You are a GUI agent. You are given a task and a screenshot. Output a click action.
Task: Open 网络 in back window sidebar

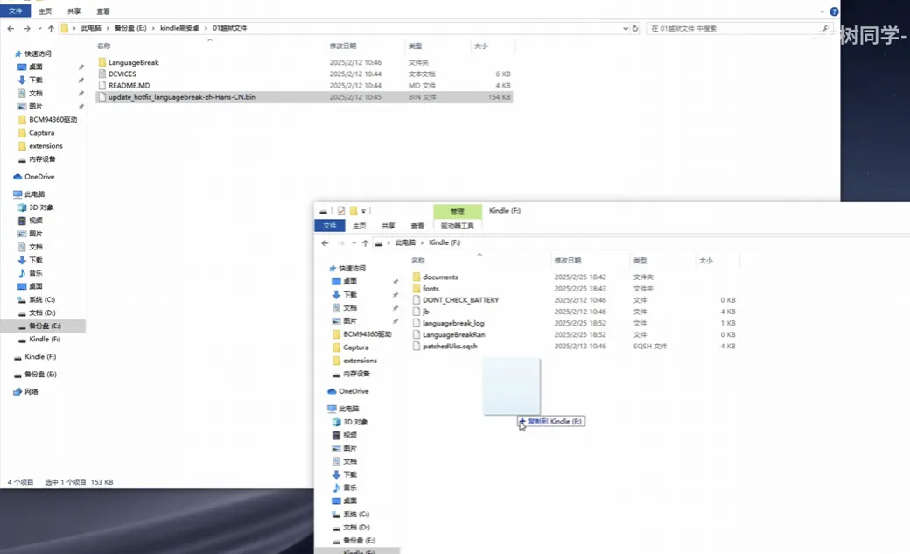(31, 392)
